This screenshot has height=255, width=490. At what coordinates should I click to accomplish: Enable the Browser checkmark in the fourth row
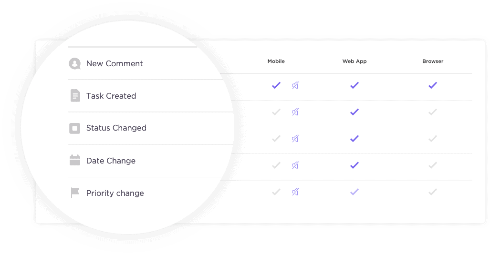432,165
